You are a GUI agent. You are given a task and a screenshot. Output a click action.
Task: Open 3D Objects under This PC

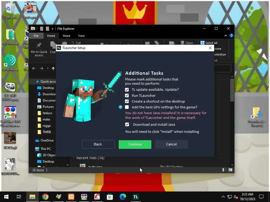[x=47, y=155]
